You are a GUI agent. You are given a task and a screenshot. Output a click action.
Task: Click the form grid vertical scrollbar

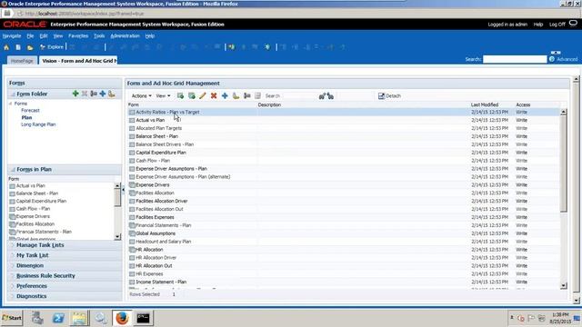(x=564, y=199)
